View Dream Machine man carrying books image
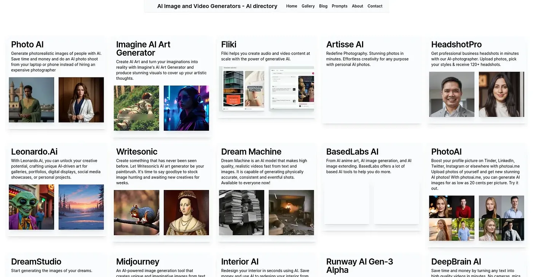 pos(242,213)
